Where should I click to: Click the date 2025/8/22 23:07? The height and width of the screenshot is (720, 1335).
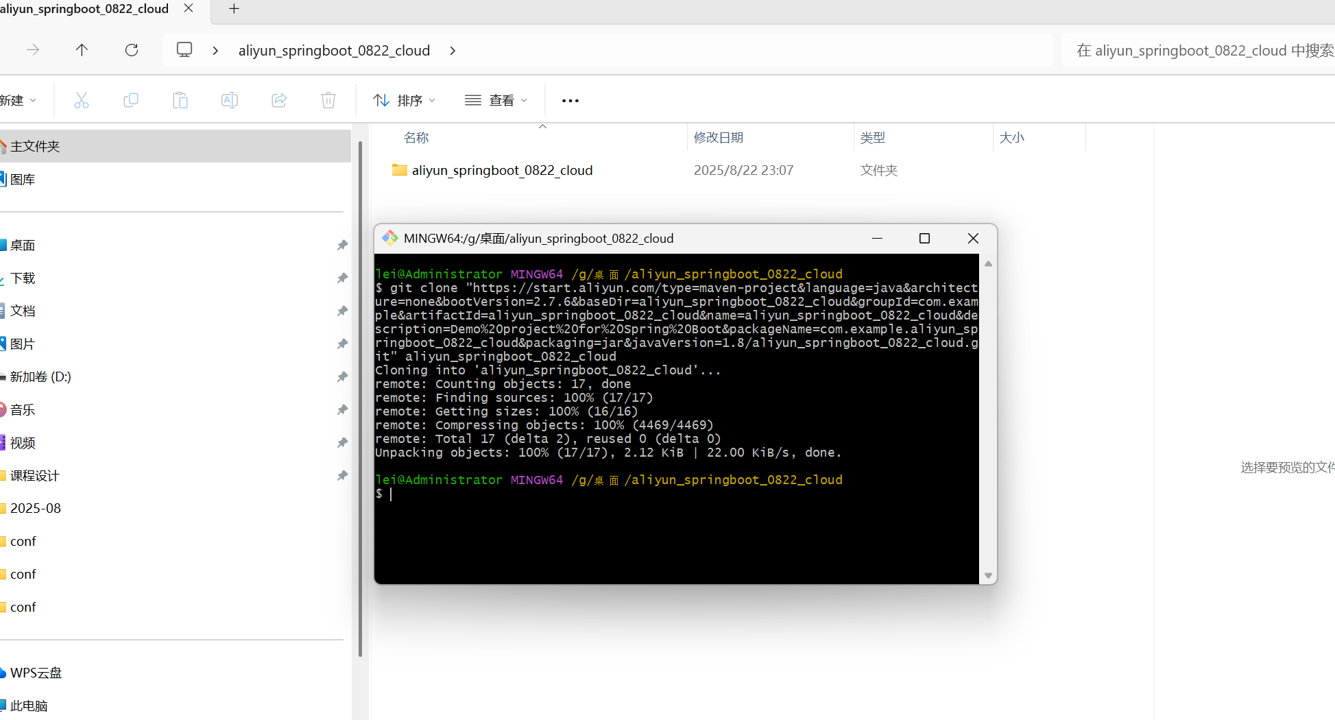[743, 170]
